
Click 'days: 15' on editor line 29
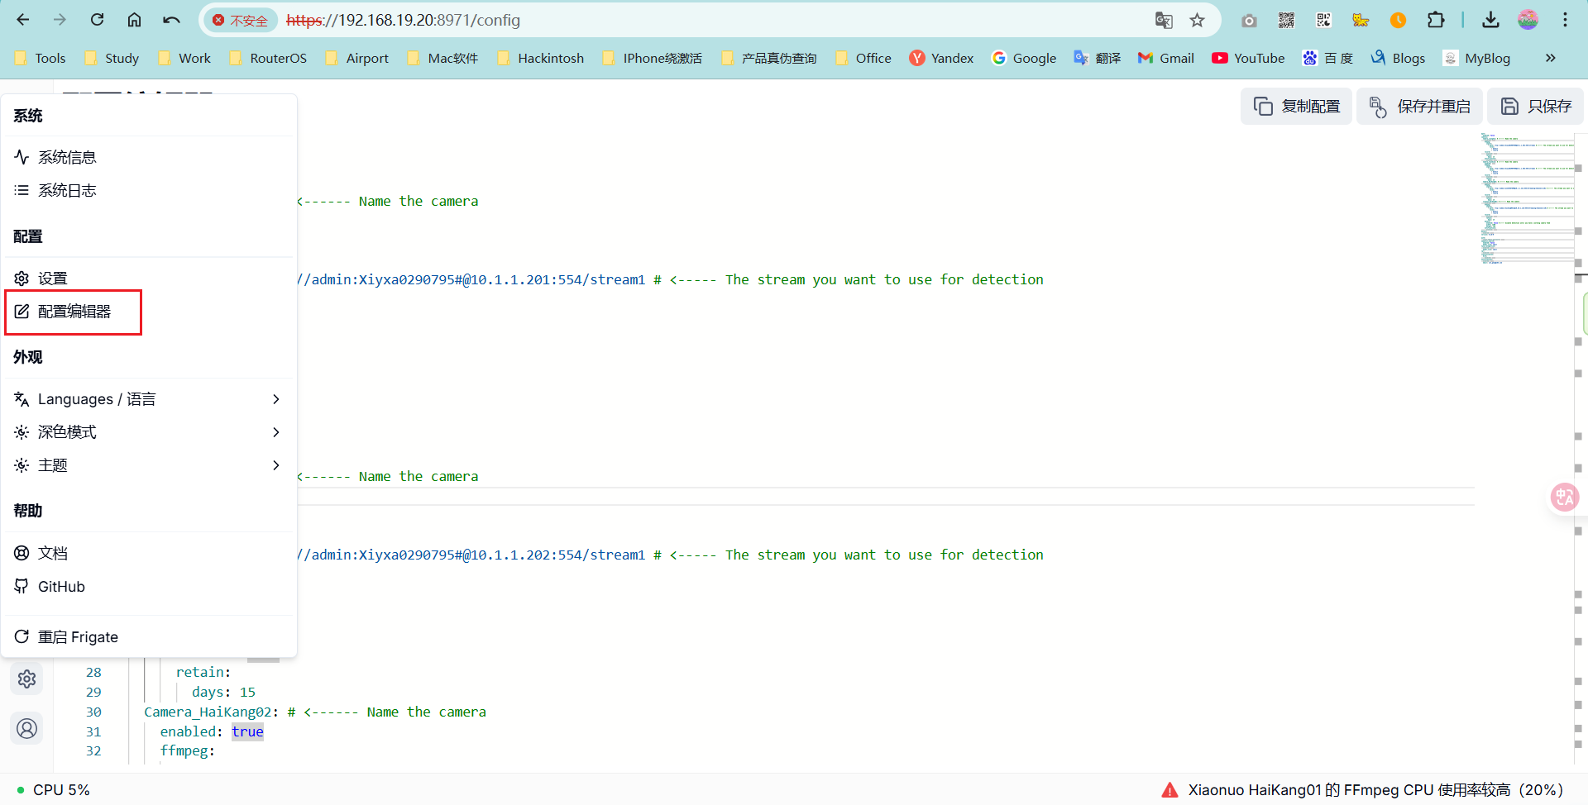pos(223,692)
